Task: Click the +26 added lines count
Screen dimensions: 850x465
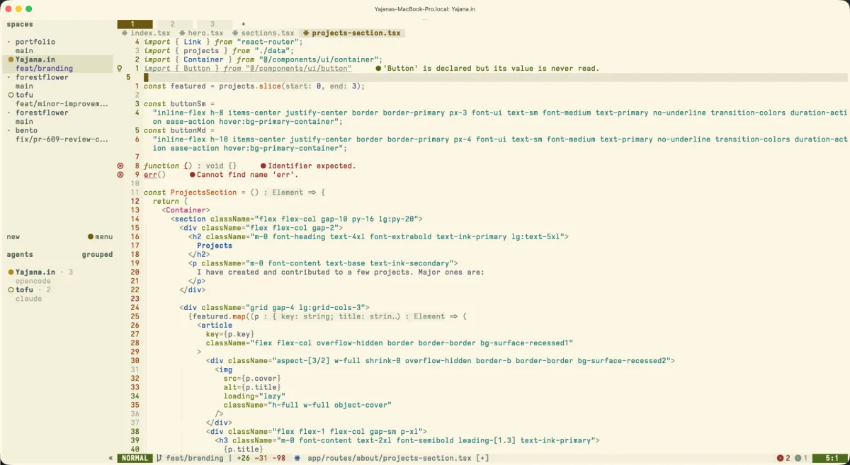Action: pyautogui.click(x=243, y=458)
